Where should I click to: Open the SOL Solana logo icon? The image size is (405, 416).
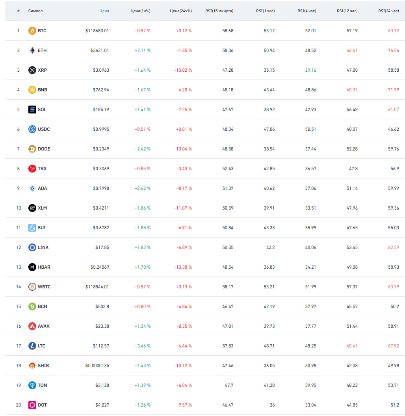pos(32,109)
